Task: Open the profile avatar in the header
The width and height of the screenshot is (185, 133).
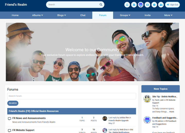Action: point(141,5)
